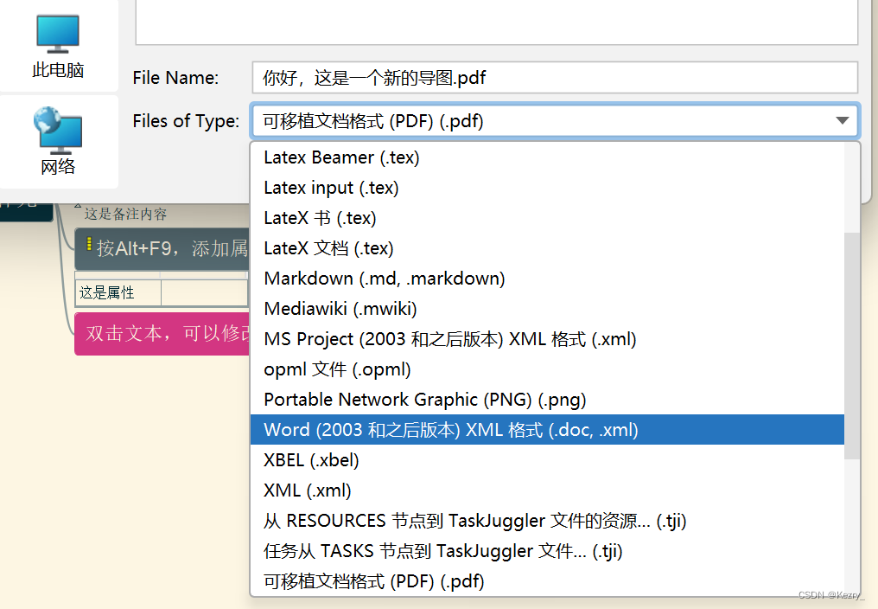Choose XBEL (.xbel) format

coord(547,460)
